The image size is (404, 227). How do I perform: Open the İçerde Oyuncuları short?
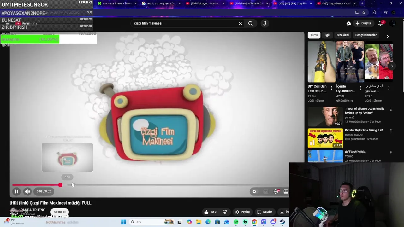(350, 62)
